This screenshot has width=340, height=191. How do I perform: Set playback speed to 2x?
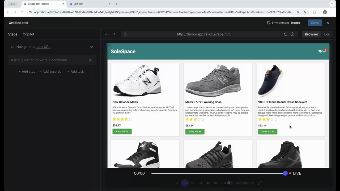click(x=200, y=183)
